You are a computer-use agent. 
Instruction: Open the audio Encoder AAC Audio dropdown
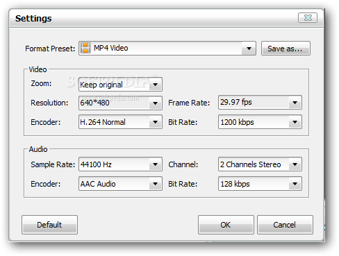(120, 184)
